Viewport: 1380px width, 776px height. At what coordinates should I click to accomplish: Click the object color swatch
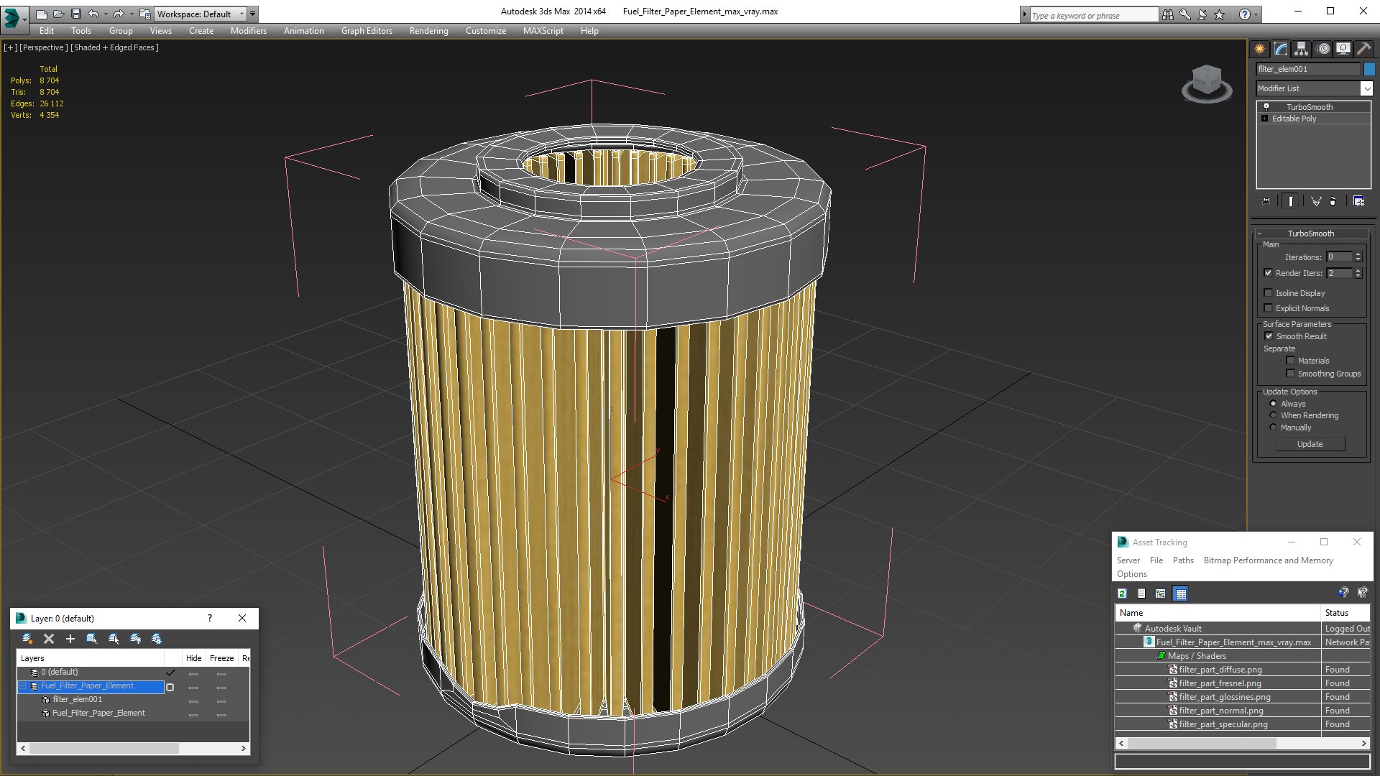(x=1369, y=69)
